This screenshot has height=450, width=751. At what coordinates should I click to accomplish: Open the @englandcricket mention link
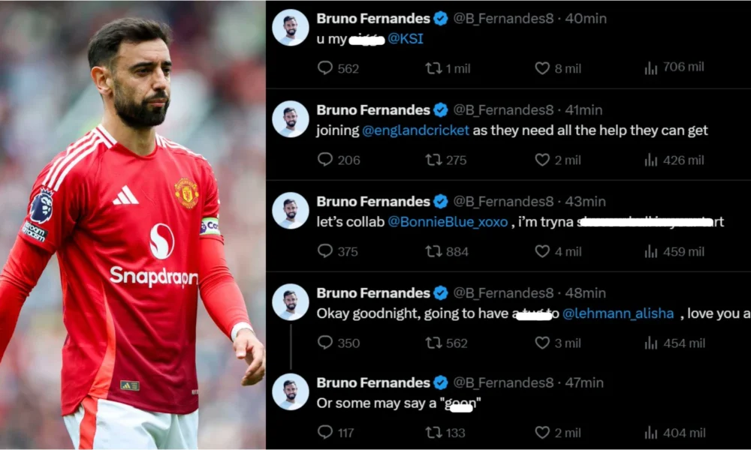[415, 130]
